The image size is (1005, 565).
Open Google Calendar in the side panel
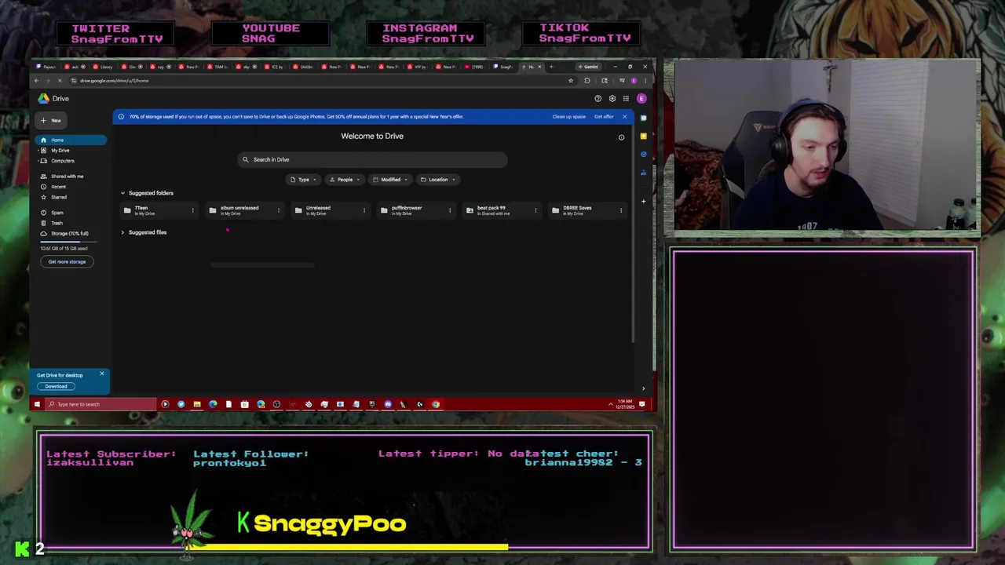click(x=643, y=118)
